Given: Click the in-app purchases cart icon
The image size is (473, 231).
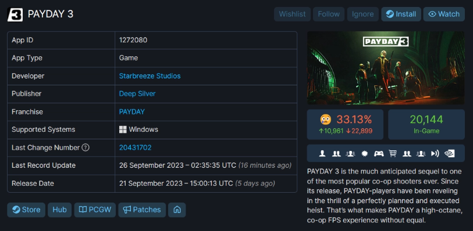Looking at the screenshot, I should (x=393, y=154).
